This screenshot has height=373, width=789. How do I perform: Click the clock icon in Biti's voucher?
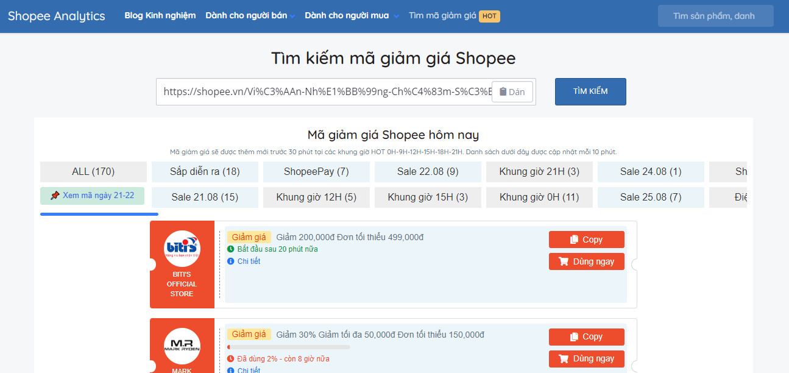click(x=231, y=249)
